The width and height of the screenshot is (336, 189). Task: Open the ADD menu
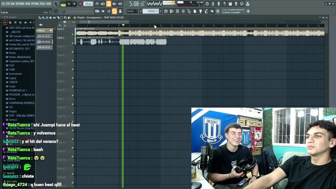[x=13, y=4]
